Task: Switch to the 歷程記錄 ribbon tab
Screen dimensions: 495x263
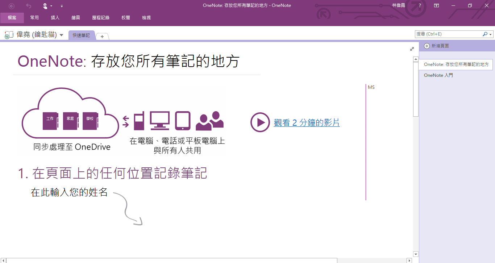Action: tap(101, 18)
